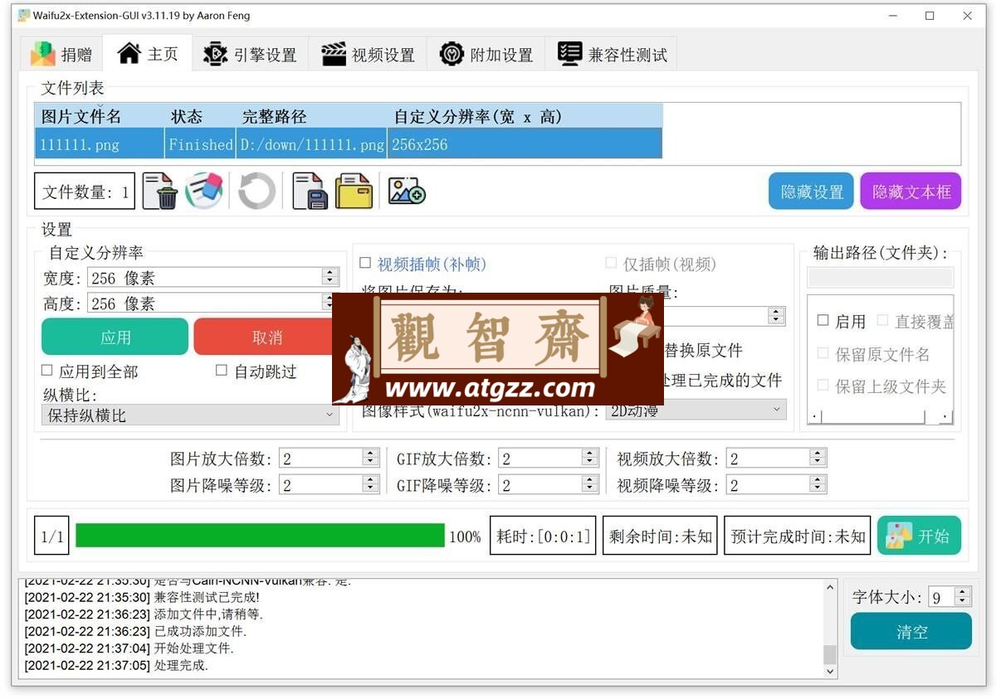The width and height of the screenshot is (996, 699).
Task: Open the 引擎设置 tab
Action: click(250, 54)
